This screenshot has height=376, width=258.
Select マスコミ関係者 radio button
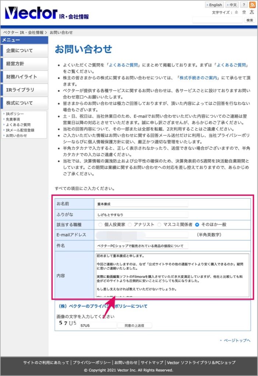click(159, 225)
